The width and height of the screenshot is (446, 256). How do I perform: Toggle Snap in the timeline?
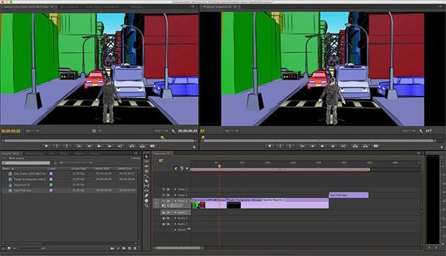pos(176,168)
